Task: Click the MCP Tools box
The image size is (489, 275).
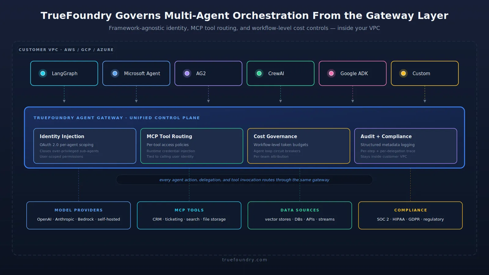Action: [x=189, y=215]
